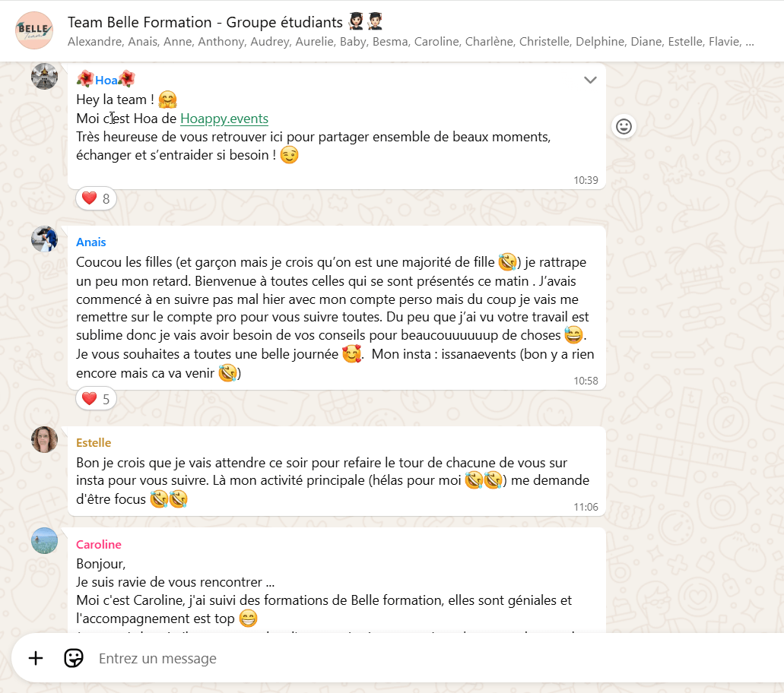Viewport: 784px width, 693px height.
Task: Open the Belle Team group avatar
Action: (34, 30)
